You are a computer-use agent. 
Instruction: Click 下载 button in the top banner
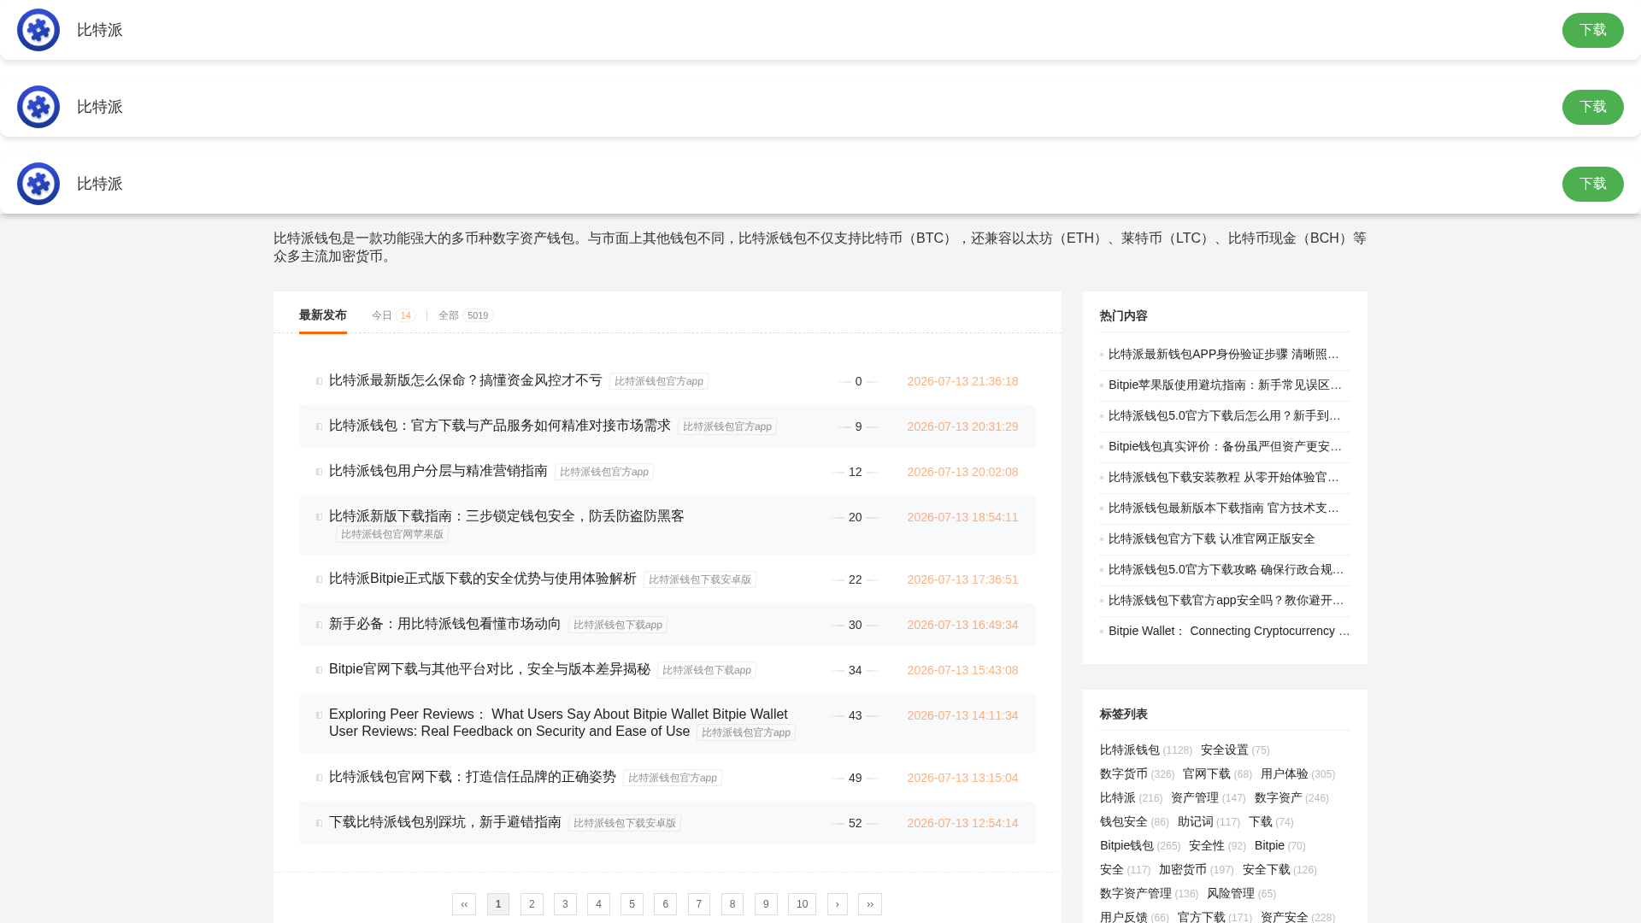coord(1592,30)
